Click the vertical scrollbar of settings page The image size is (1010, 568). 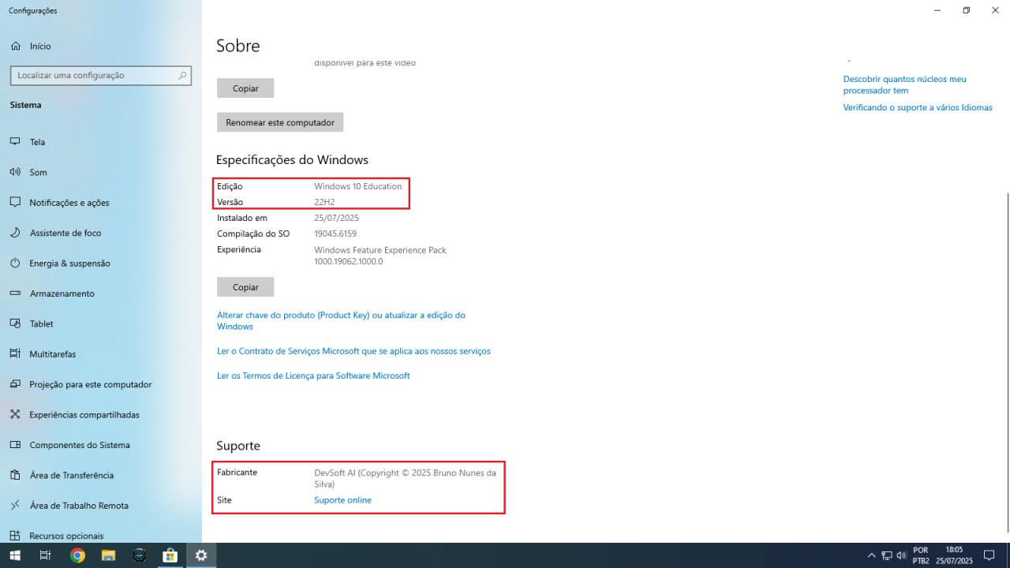pyautogui.click(x=1005, y=355)
